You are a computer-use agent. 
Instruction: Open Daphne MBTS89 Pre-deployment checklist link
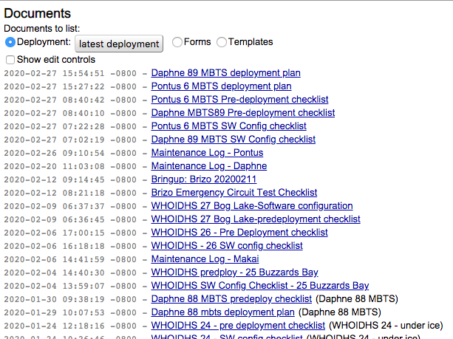243,113
